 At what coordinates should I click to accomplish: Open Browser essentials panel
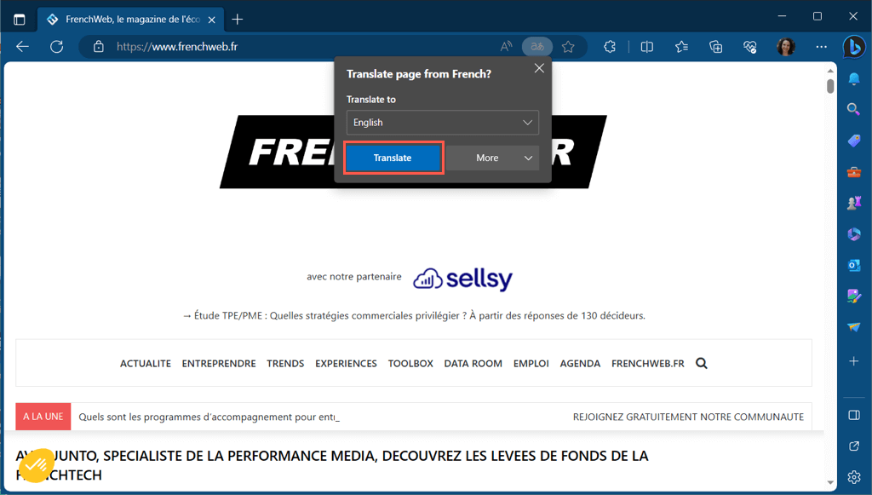(x=749, y=47)
